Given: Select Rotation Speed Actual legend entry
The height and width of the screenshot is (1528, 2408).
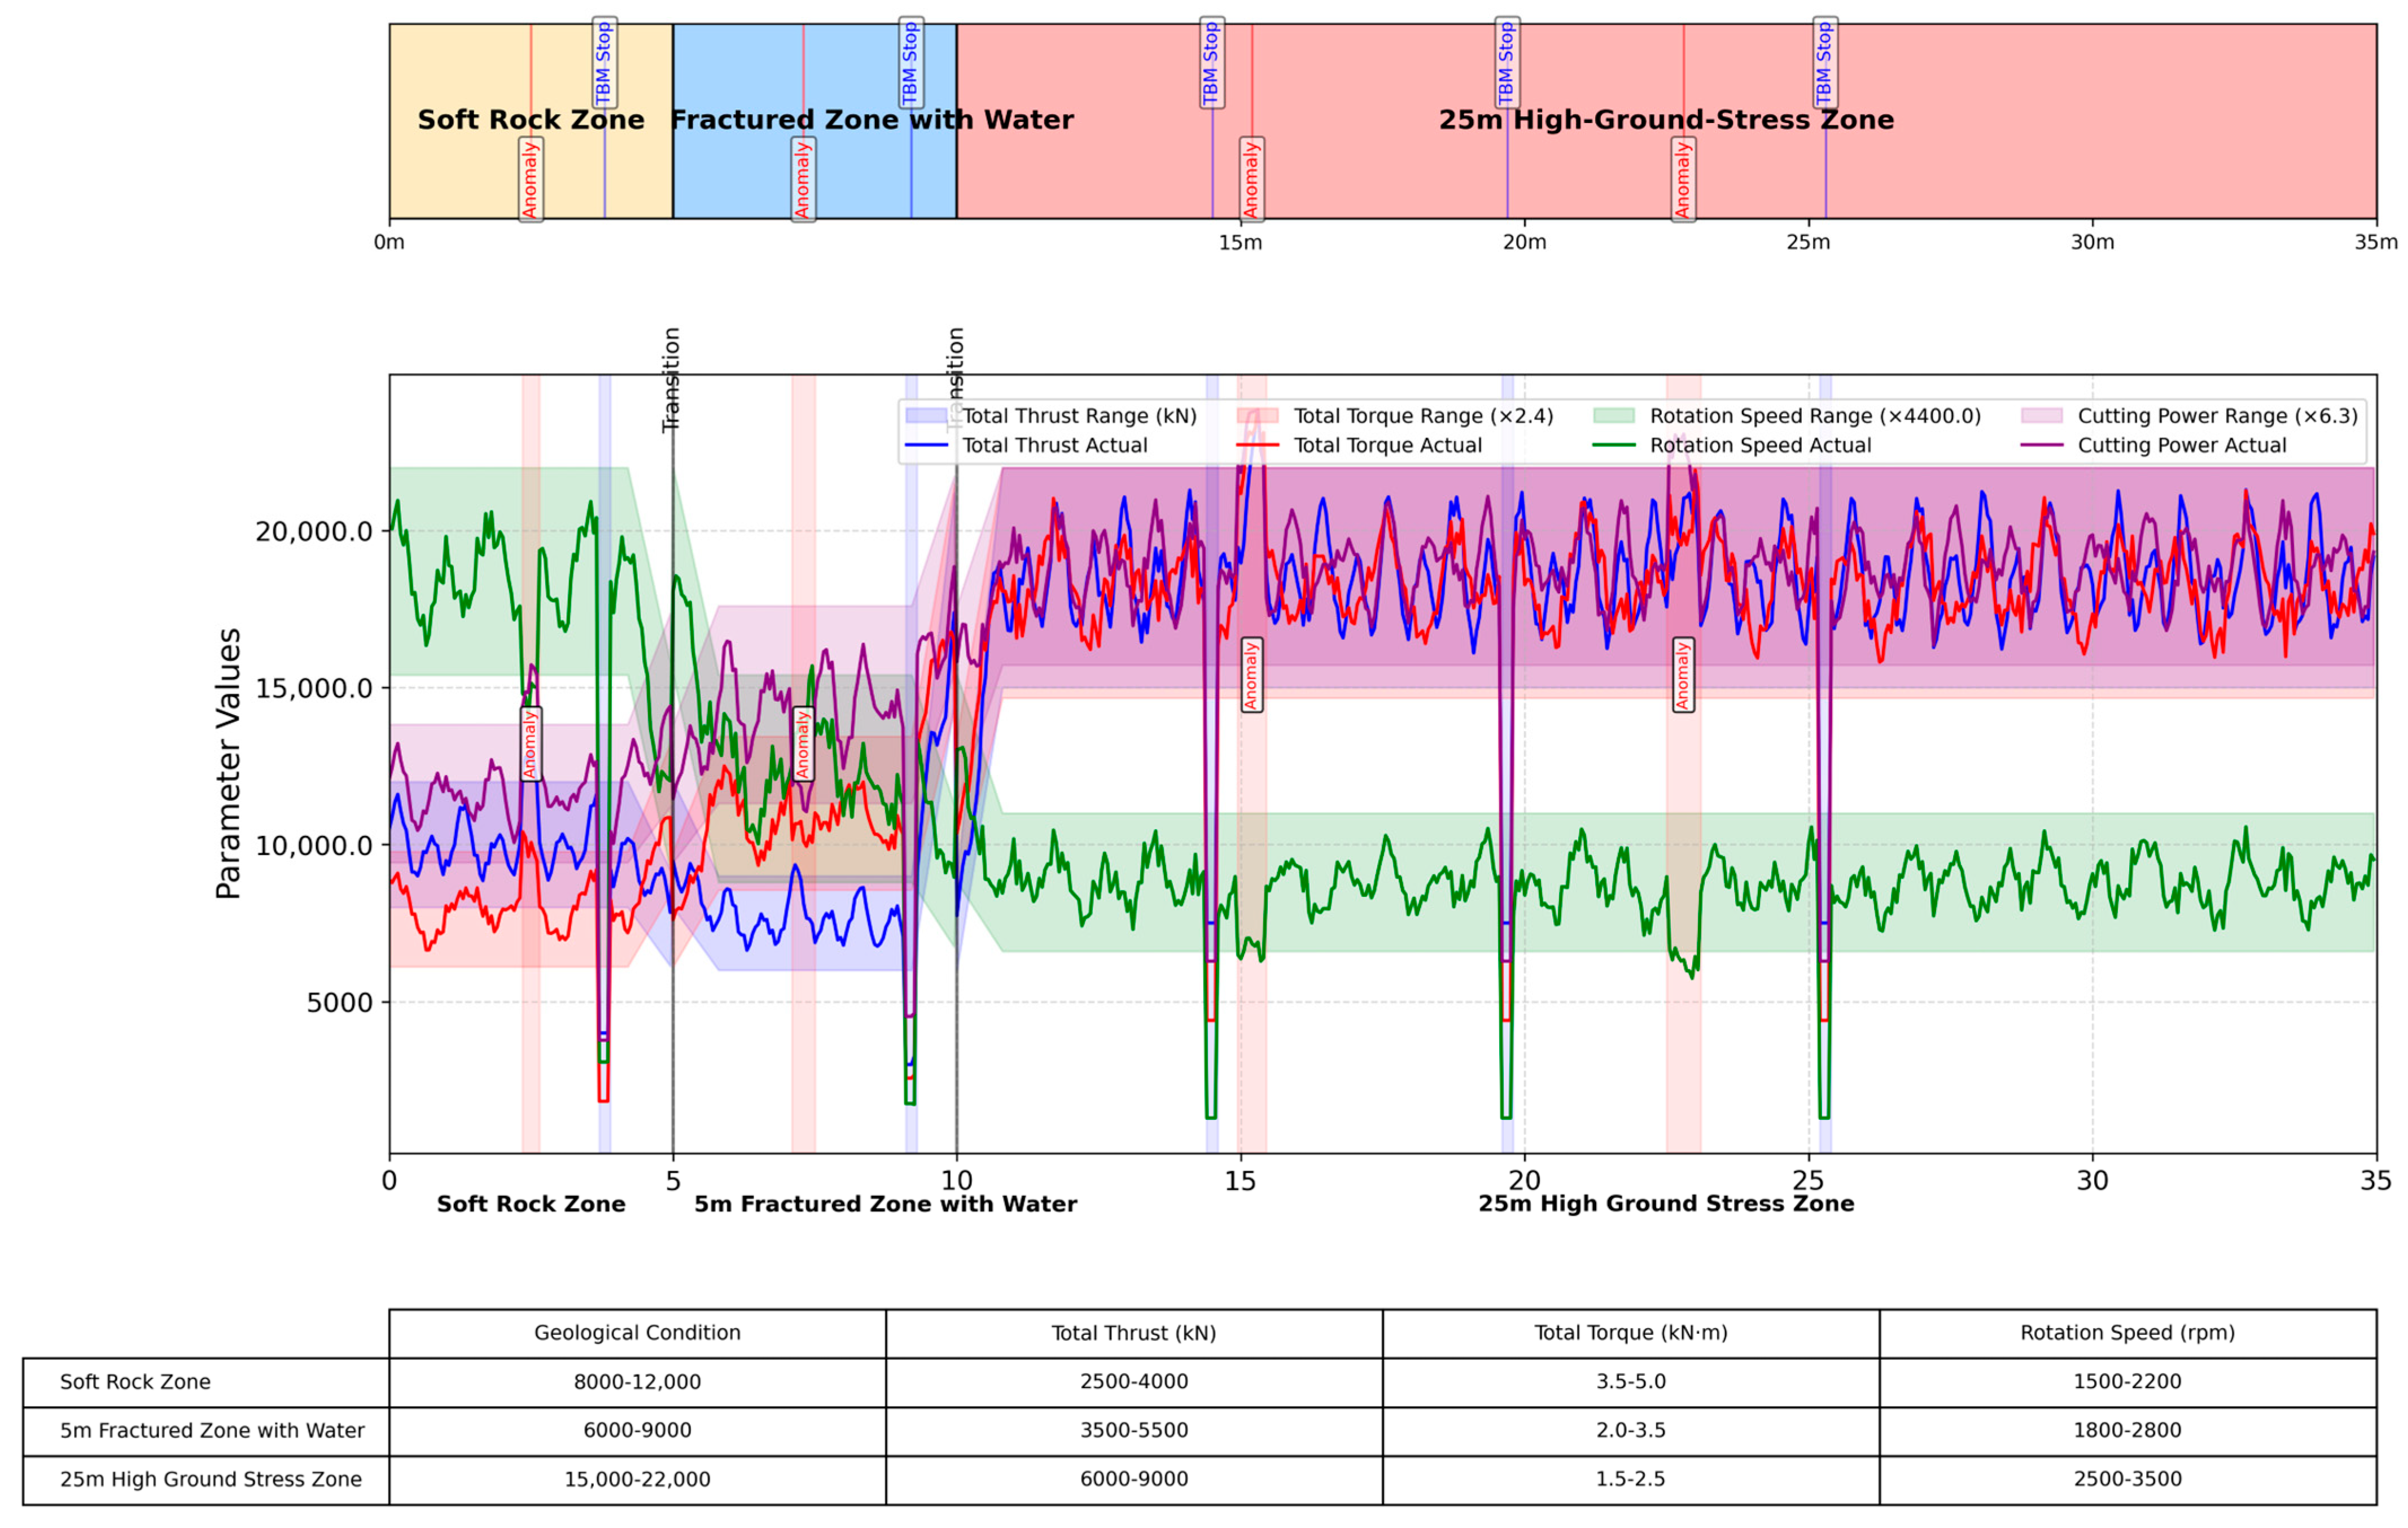Looking at the screenshot, I should click(x=1759, y=445).
